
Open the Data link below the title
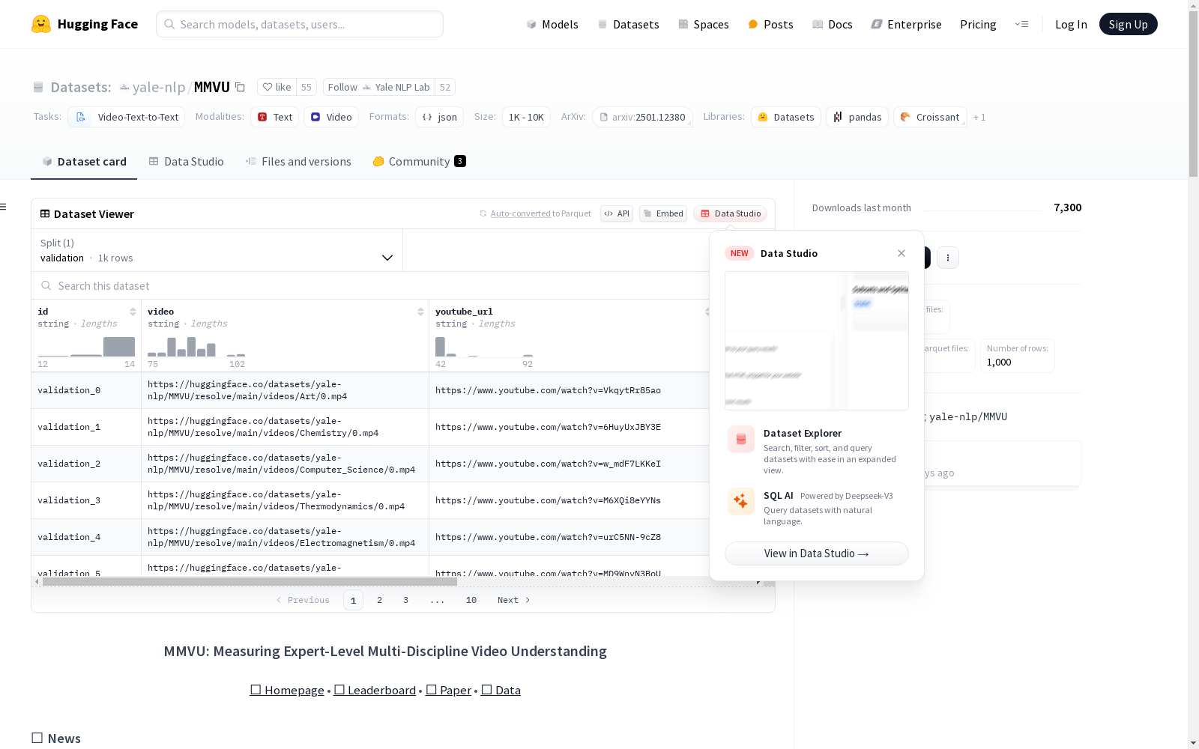click(x=501, y=690)
